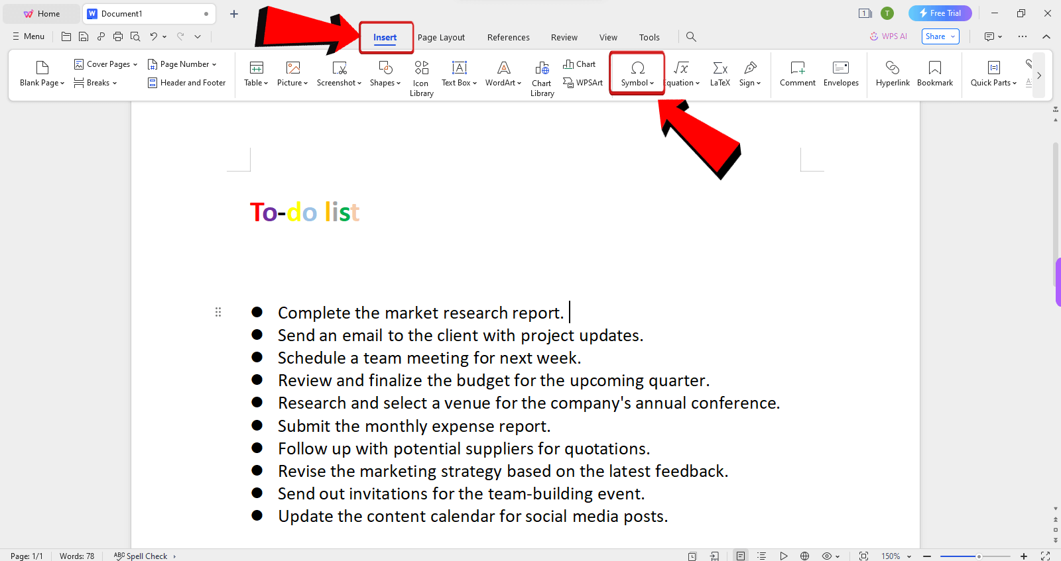Screen dimensions: 1061x561
Task: Switch to References tab
Action: click(509, 37)
